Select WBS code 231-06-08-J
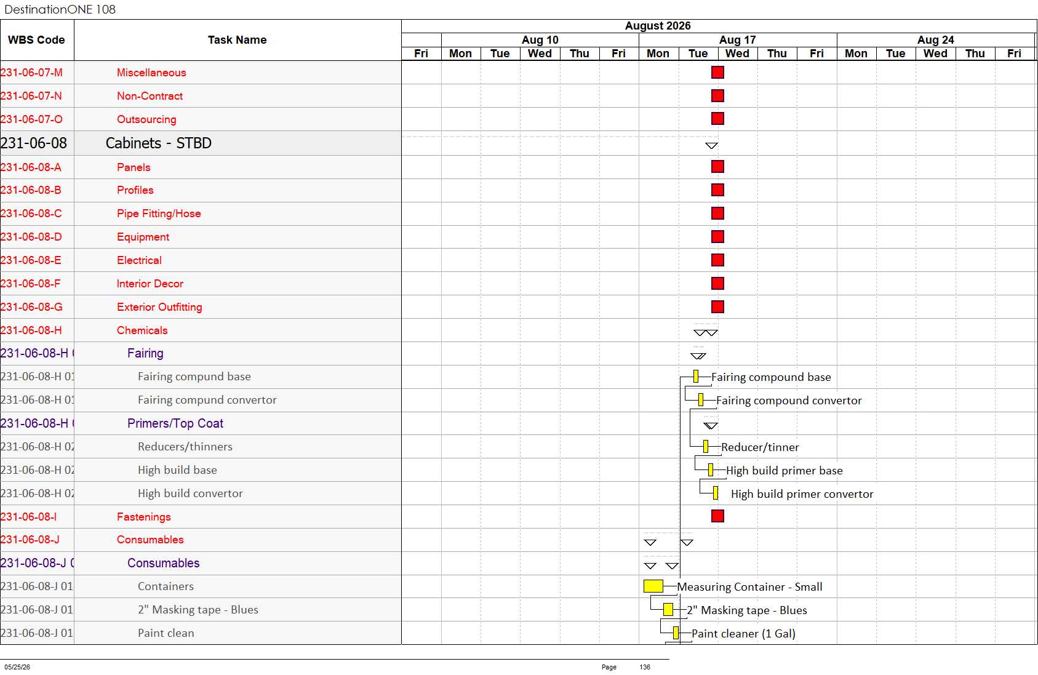This screenshot has height=675, width=1038. (x=30, y=540)
